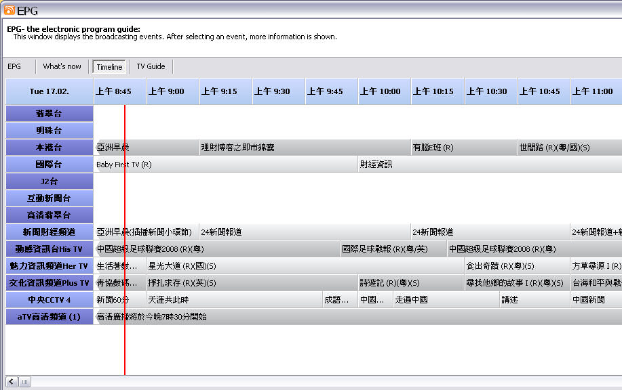This screenshot has width=622, height=390.
Task: Select the 中央CCTV 4 channel header
Action: tap(50, 299)
